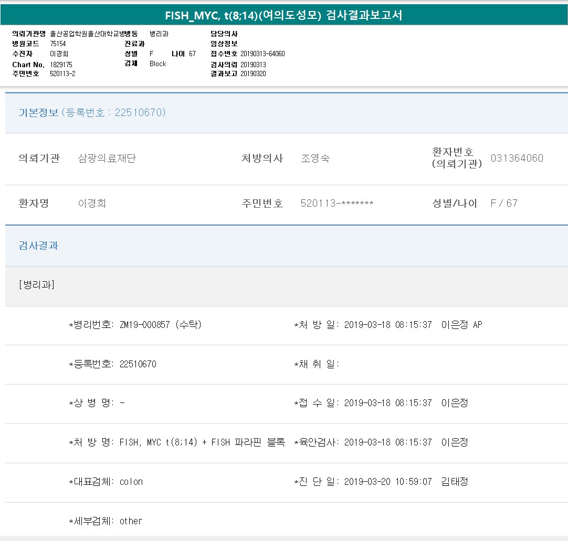This screenshot has height=541, width=568.
Task: Click the 세부검체 value other
Action: (131, 521)
